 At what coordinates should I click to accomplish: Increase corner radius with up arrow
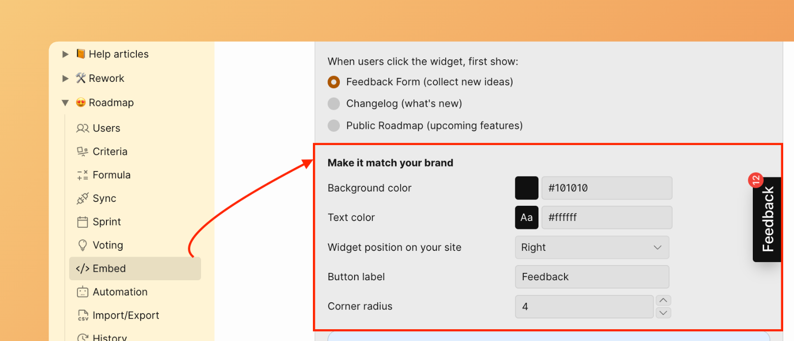(x=663, y=300)
